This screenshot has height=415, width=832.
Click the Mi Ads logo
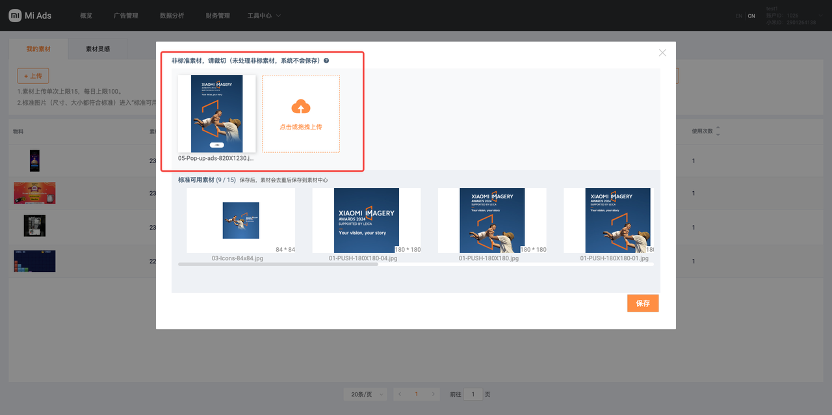[30, 16]
